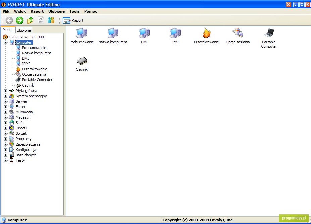Select Przetaktowanie in the tree
Screen dimensions: 311x224
point(35,69)
